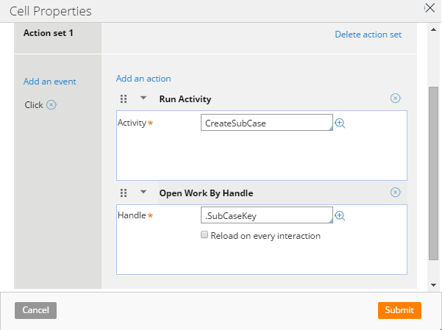Open the lookup magnifier beside the Activity field
442x330 pixels.
pos(340,123)
